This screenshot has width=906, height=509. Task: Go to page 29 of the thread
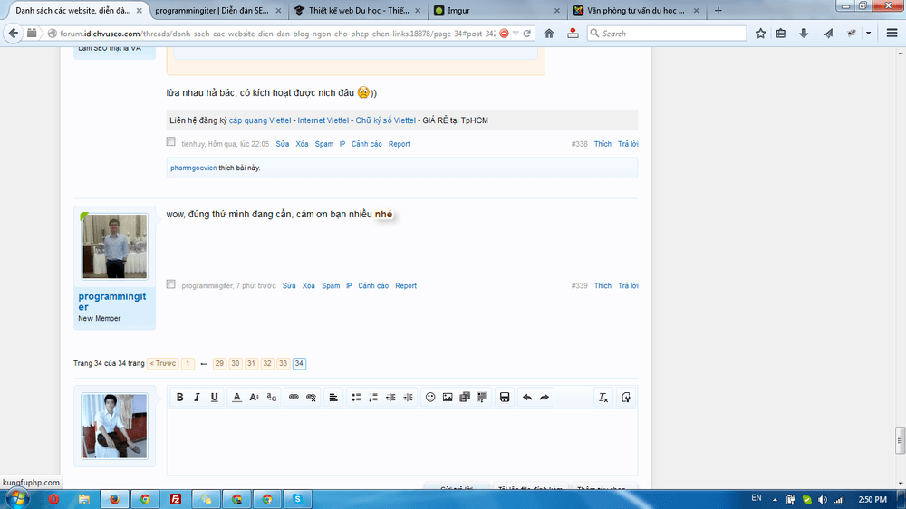click(x=219, y=363)
